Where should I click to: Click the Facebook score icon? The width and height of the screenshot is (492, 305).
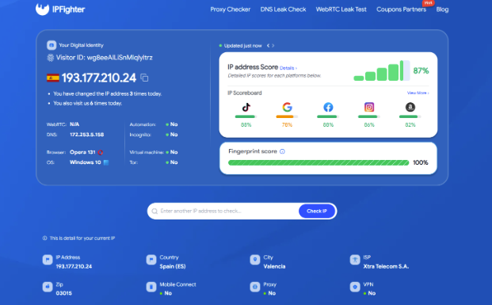(328, 107)
